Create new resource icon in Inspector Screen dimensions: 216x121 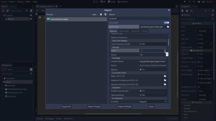(182, 11)
